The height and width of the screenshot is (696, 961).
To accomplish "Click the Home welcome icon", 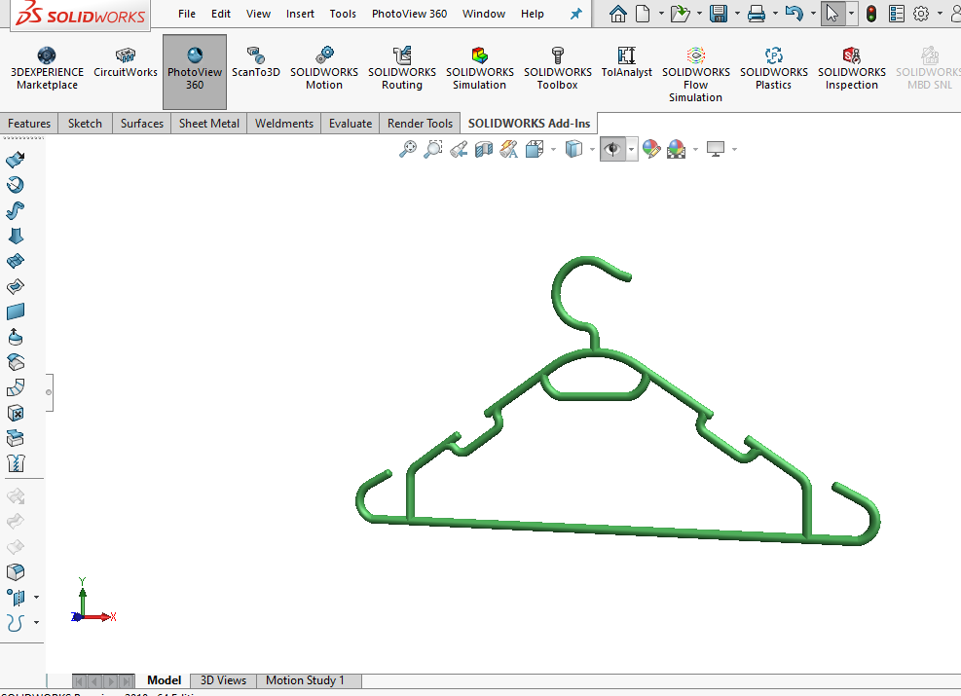I will tap(617, 14).
